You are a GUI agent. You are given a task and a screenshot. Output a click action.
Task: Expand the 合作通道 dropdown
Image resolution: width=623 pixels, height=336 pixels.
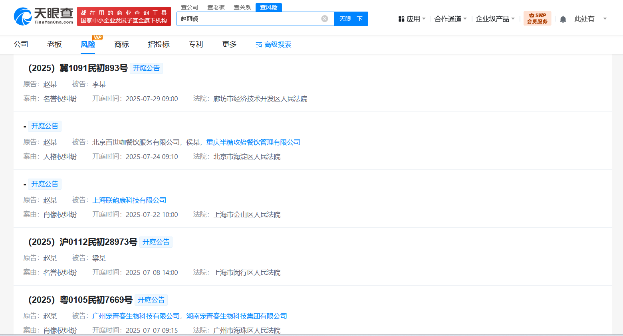click(450, 19)
